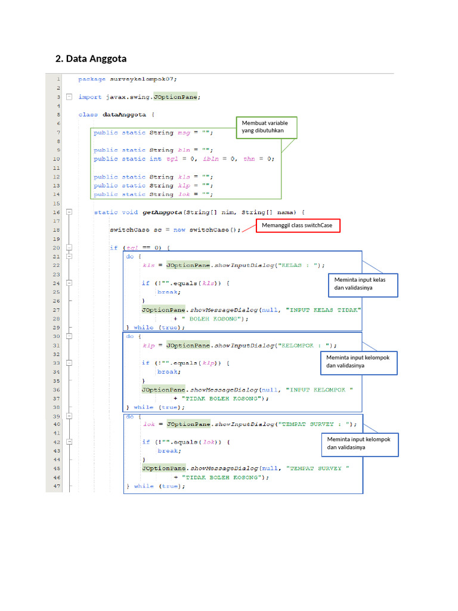Screen dimensions: 458x611
Task: Click inside the package surveykelompok07 line
Action: pyautogui.click(x=128, y=79)
